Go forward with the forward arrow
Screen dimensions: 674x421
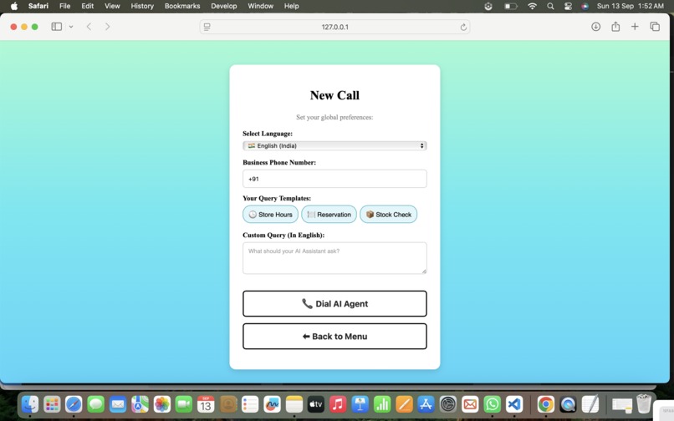[108, 27]
